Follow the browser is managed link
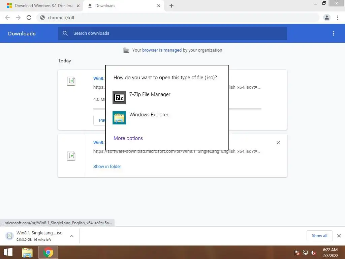This screenshot has height=259, width=345. pos(162,50)
